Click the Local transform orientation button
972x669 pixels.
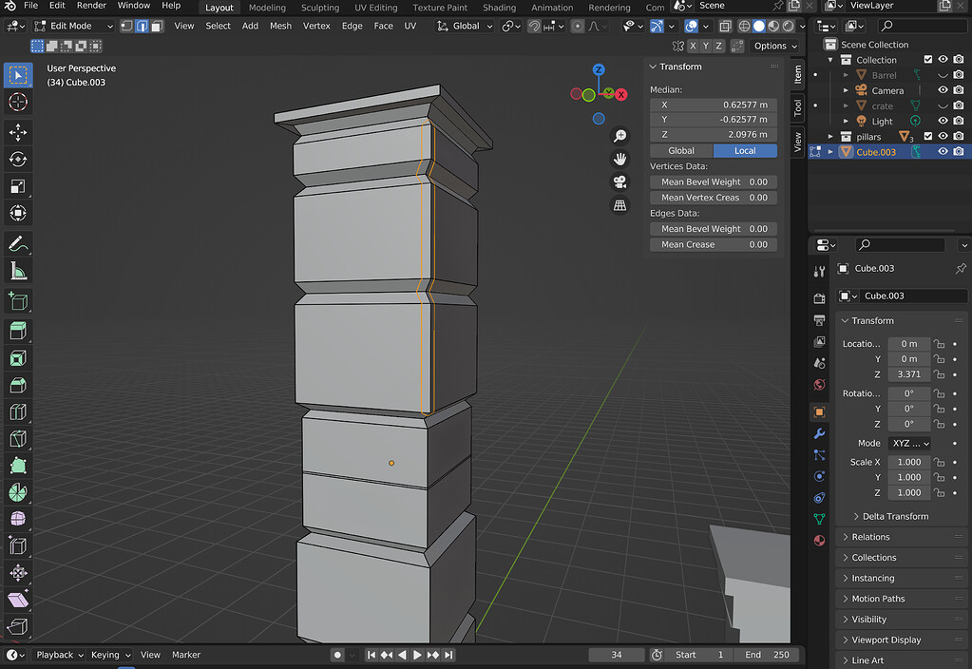tap(747, 150)
